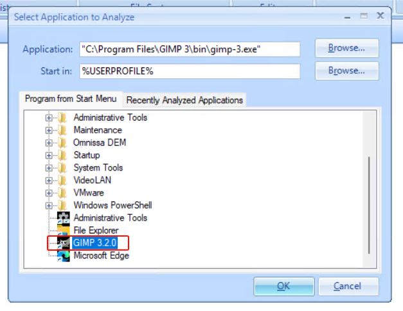Image resolution: width=403 pixels, height=311 pixels.
Task: Click Browse button next to Start in field
Action: point(346,71)
